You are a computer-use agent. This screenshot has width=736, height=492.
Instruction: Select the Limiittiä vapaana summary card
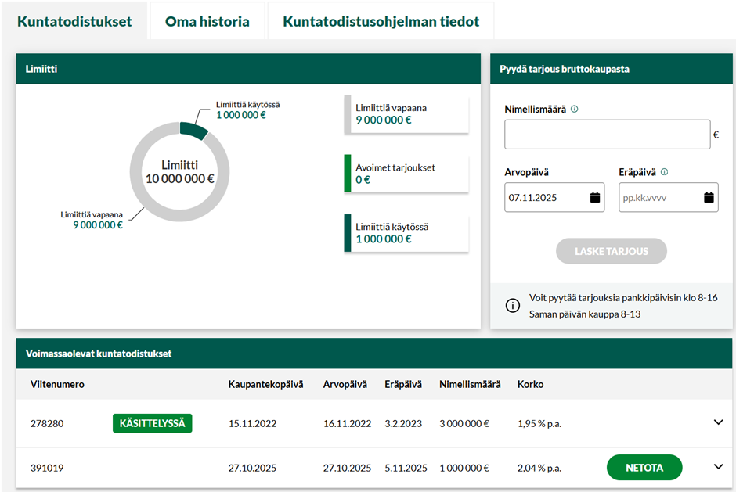pos(406,114)
